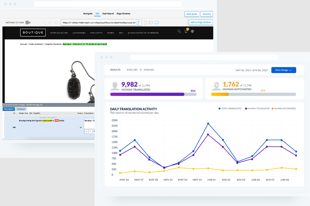Image resolution: width=310 pixels, height=206 pixels.
Task: Open the Navigate tab
Action: (88, 14)
